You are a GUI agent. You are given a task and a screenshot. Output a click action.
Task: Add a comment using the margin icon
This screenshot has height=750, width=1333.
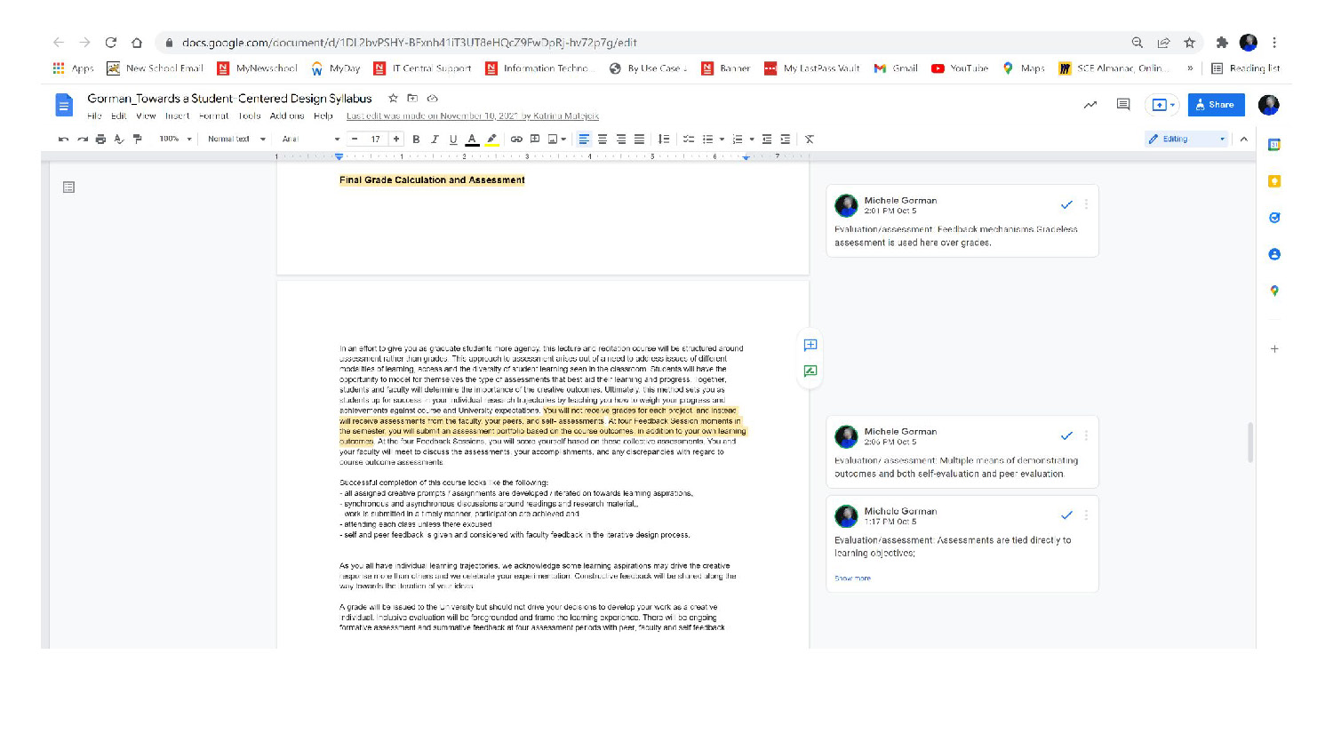click(x=810, y=345)
